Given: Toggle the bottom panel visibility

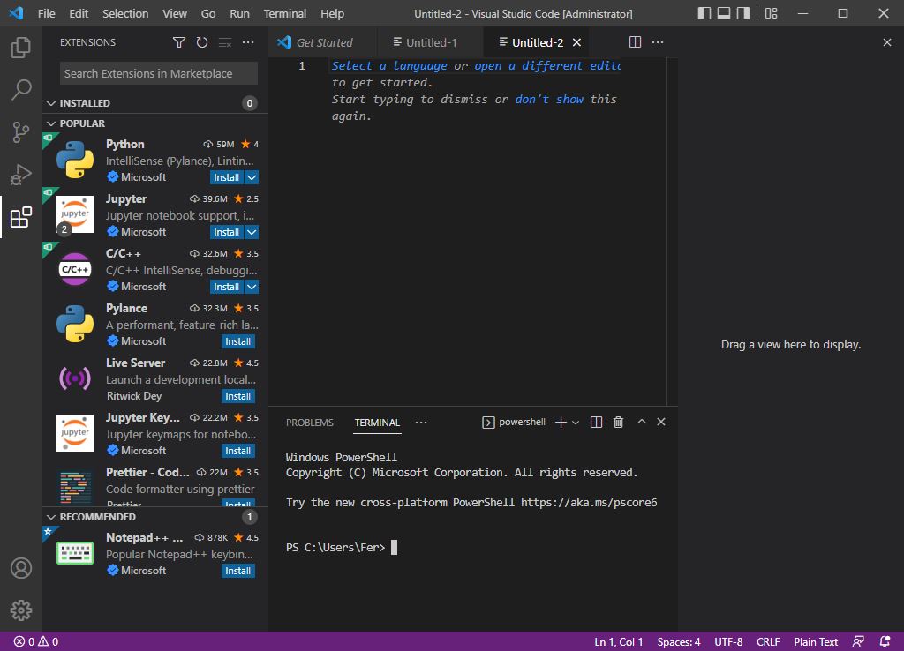Looking at the screenshot, I should (724, 13).
